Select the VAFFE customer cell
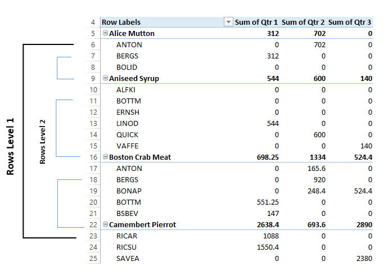Image resolution: width=384 pixels, height=275 pixels. tap(127, 146)
